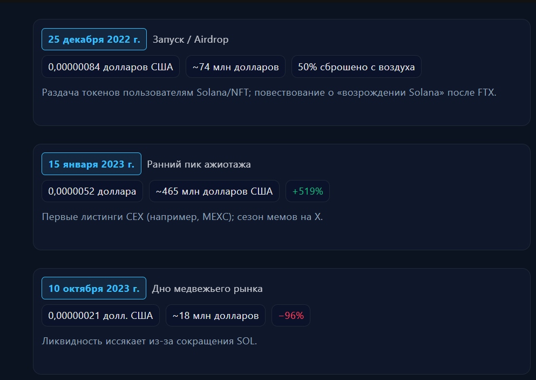Click the Solana/NFT token distribution description
Image resolution: width=536 pixels, height=380 pixels.
(x=269, y=92)
